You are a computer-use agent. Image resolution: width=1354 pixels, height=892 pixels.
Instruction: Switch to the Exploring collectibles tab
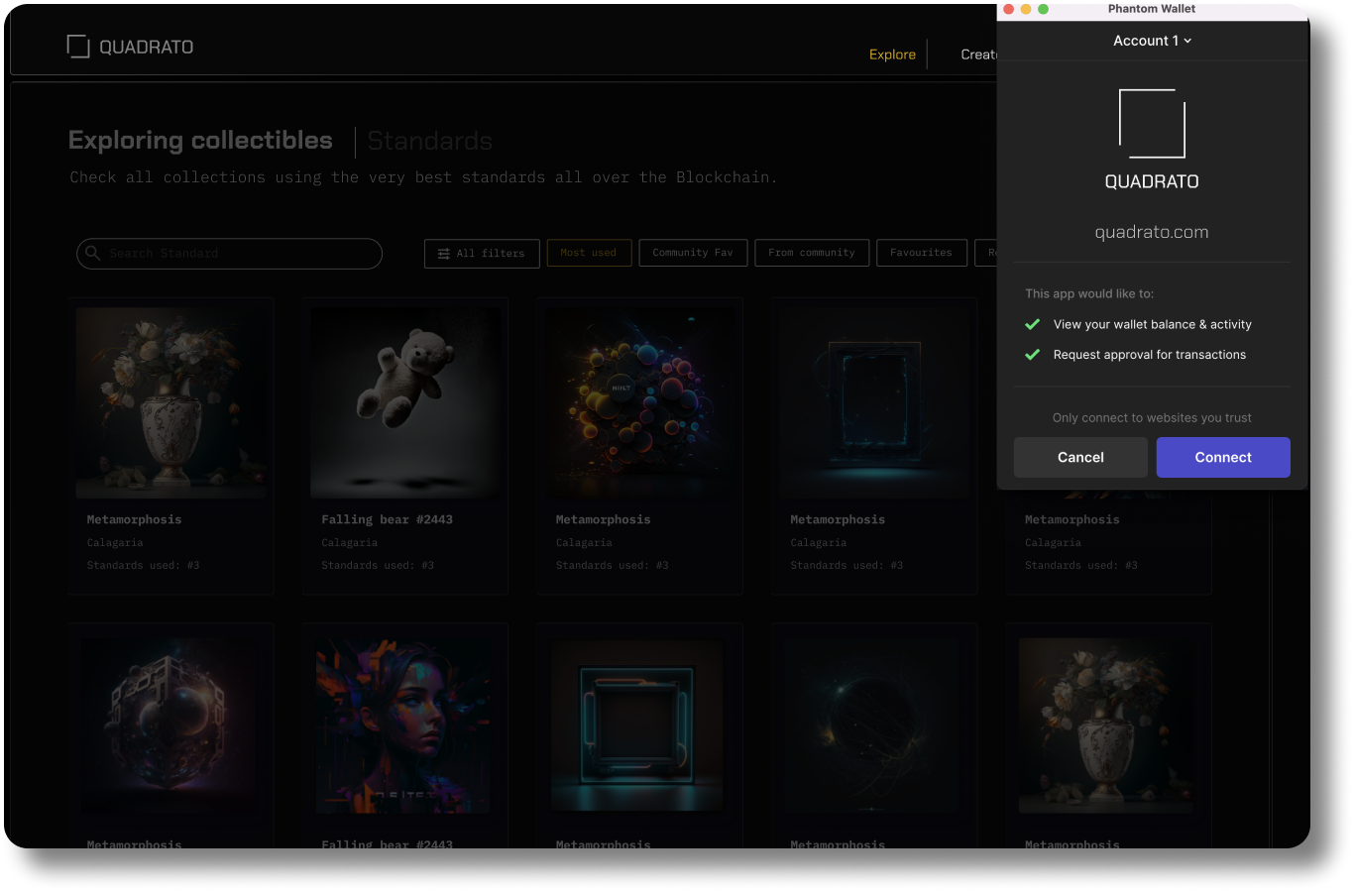click(x=200, y=141)
